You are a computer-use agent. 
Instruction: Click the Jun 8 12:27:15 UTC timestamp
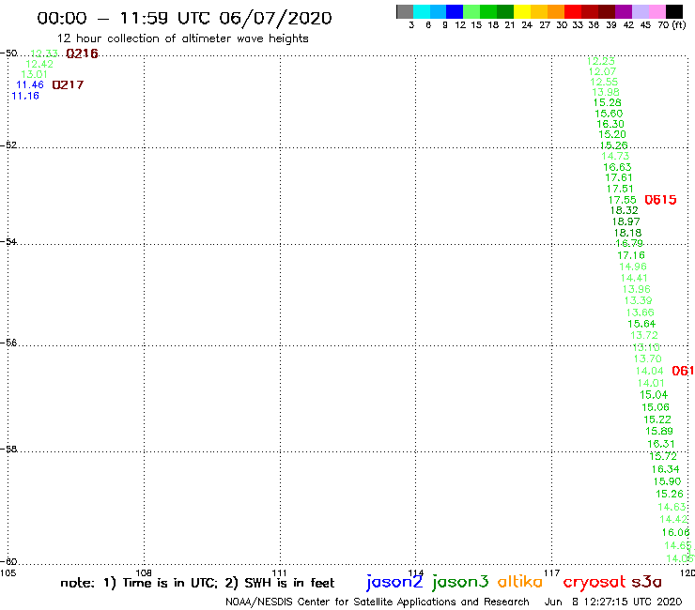pos(613,602)
